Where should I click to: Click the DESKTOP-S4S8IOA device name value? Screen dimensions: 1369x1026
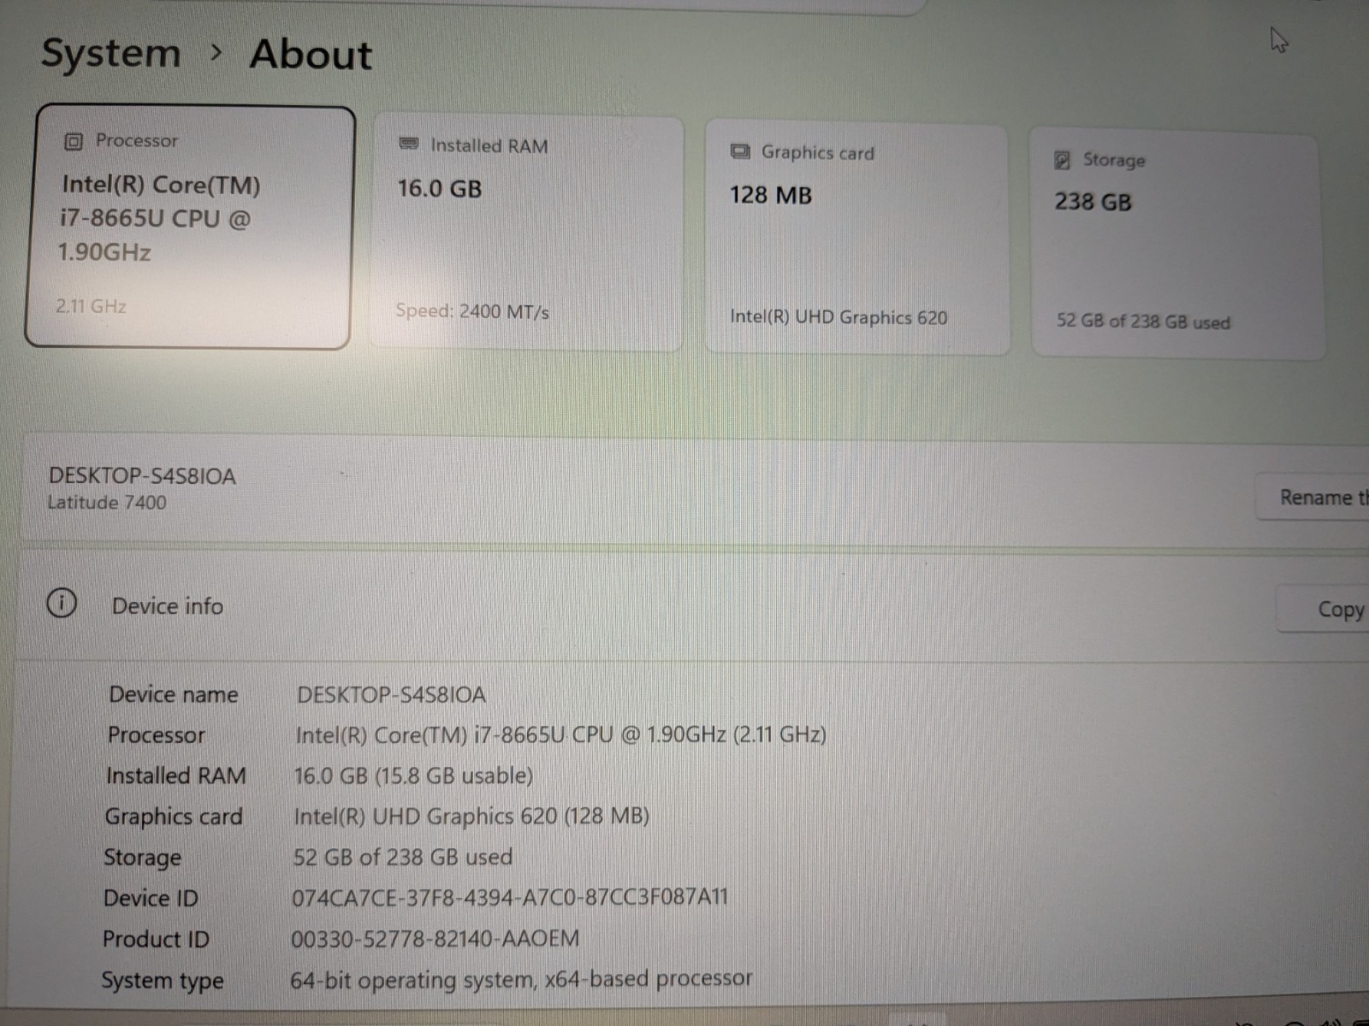tap(391, 694)
